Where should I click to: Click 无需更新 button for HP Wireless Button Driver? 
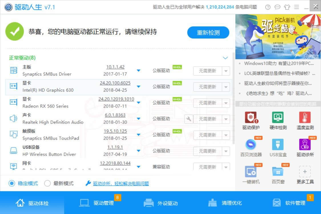208,151
